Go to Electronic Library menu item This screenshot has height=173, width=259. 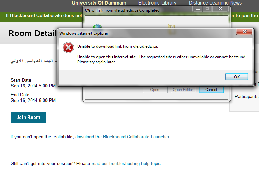coord(157,3)
